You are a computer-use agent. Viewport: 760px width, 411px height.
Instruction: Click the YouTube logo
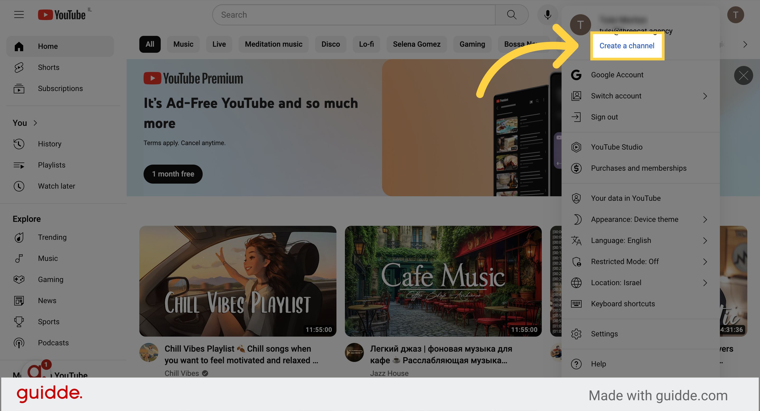(62, 15)
